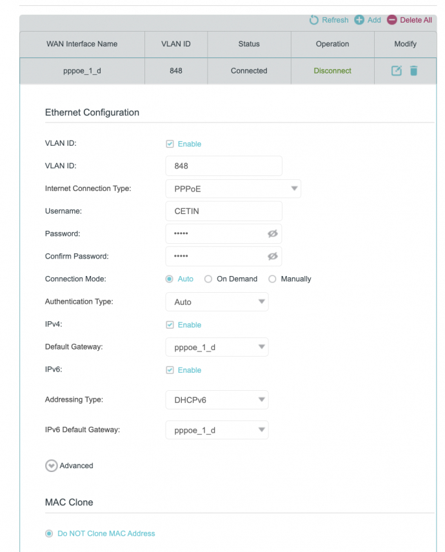Select Auto connection mode

coord(170,279)
